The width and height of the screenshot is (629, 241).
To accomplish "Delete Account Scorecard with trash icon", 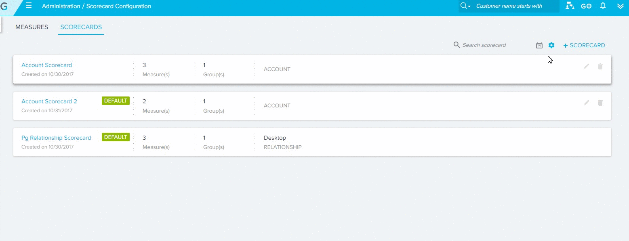I will [600, 67].
